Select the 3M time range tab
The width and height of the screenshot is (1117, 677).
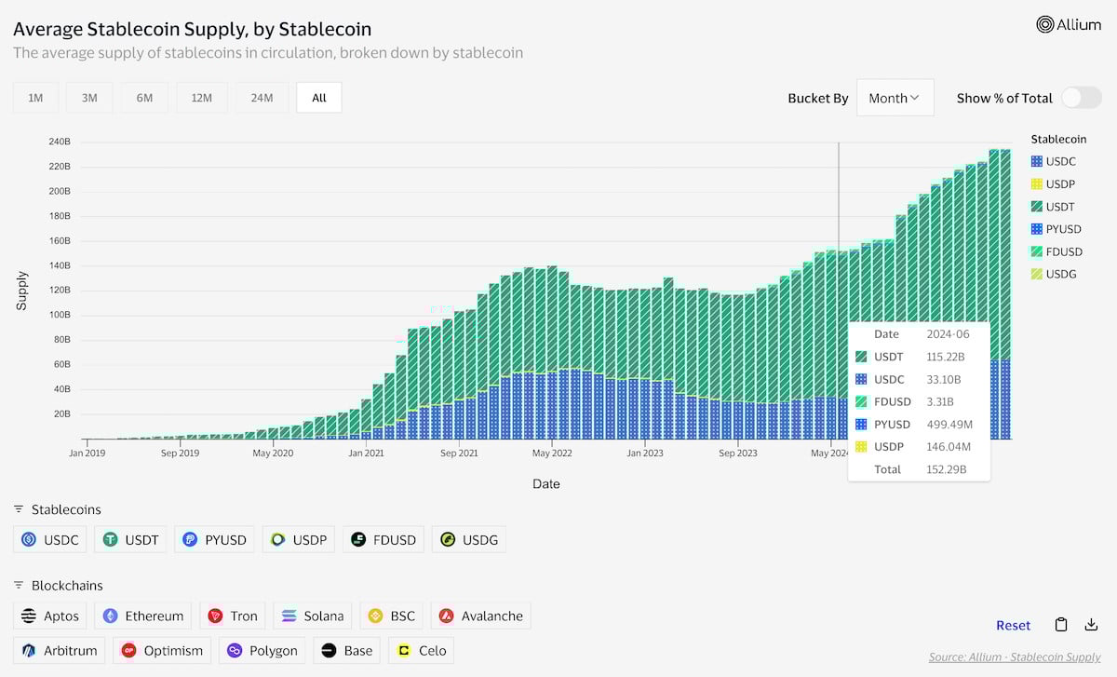[x=89, y=98]
